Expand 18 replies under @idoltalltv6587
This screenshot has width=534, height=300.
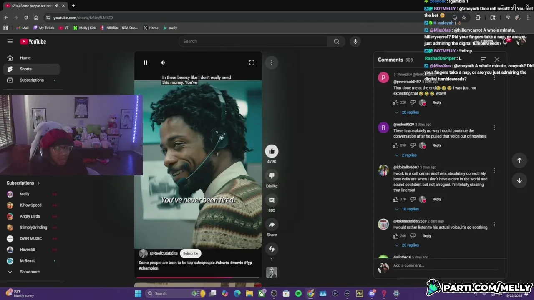coord(407,209)
